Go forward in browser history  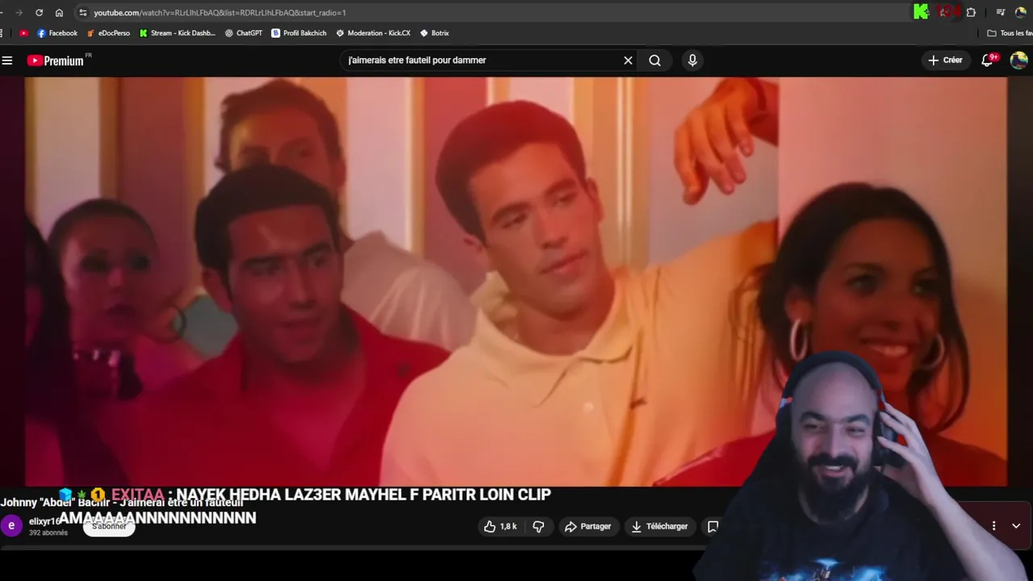pyautogui.click(x=19, y=13)
